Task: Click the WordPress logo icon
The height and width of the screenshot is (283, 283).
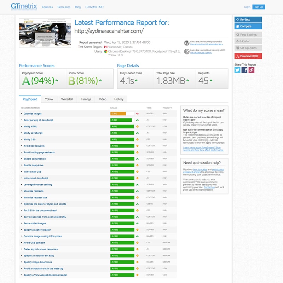Action: [187, 43]
